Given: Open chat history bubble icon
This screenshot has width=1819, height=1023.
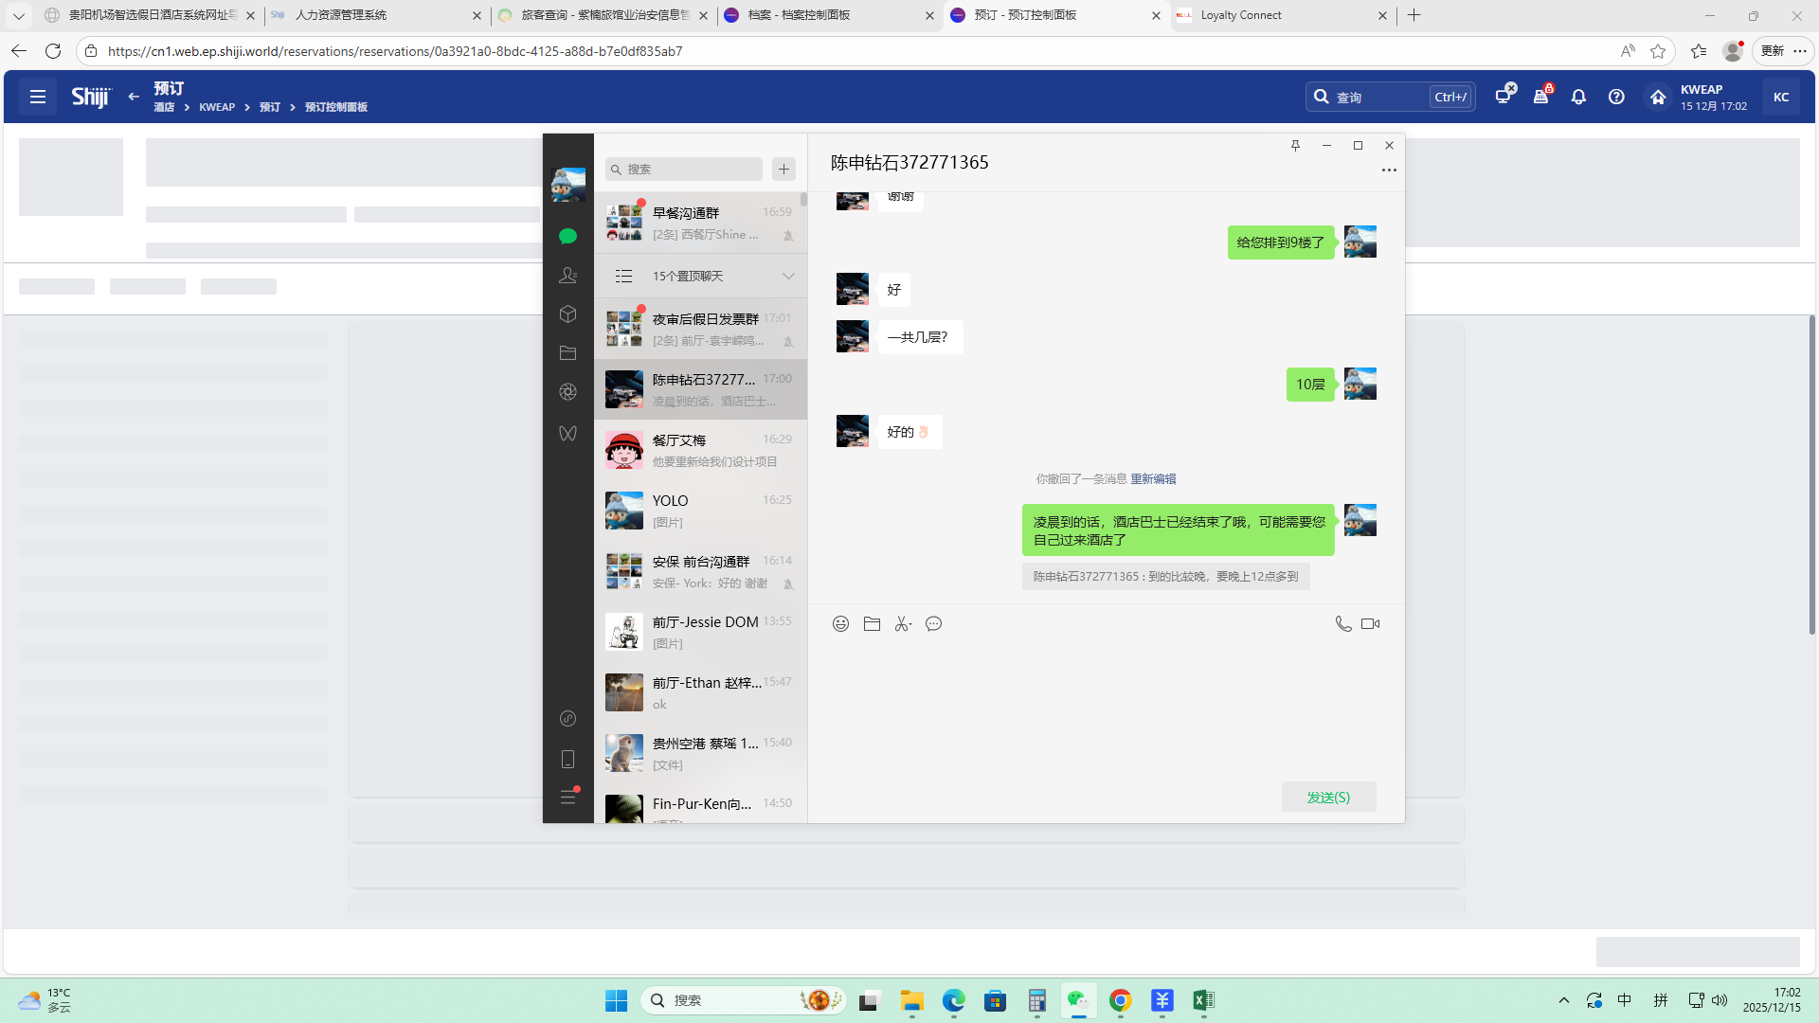Looking at the screenshot, I should [933, 623].
